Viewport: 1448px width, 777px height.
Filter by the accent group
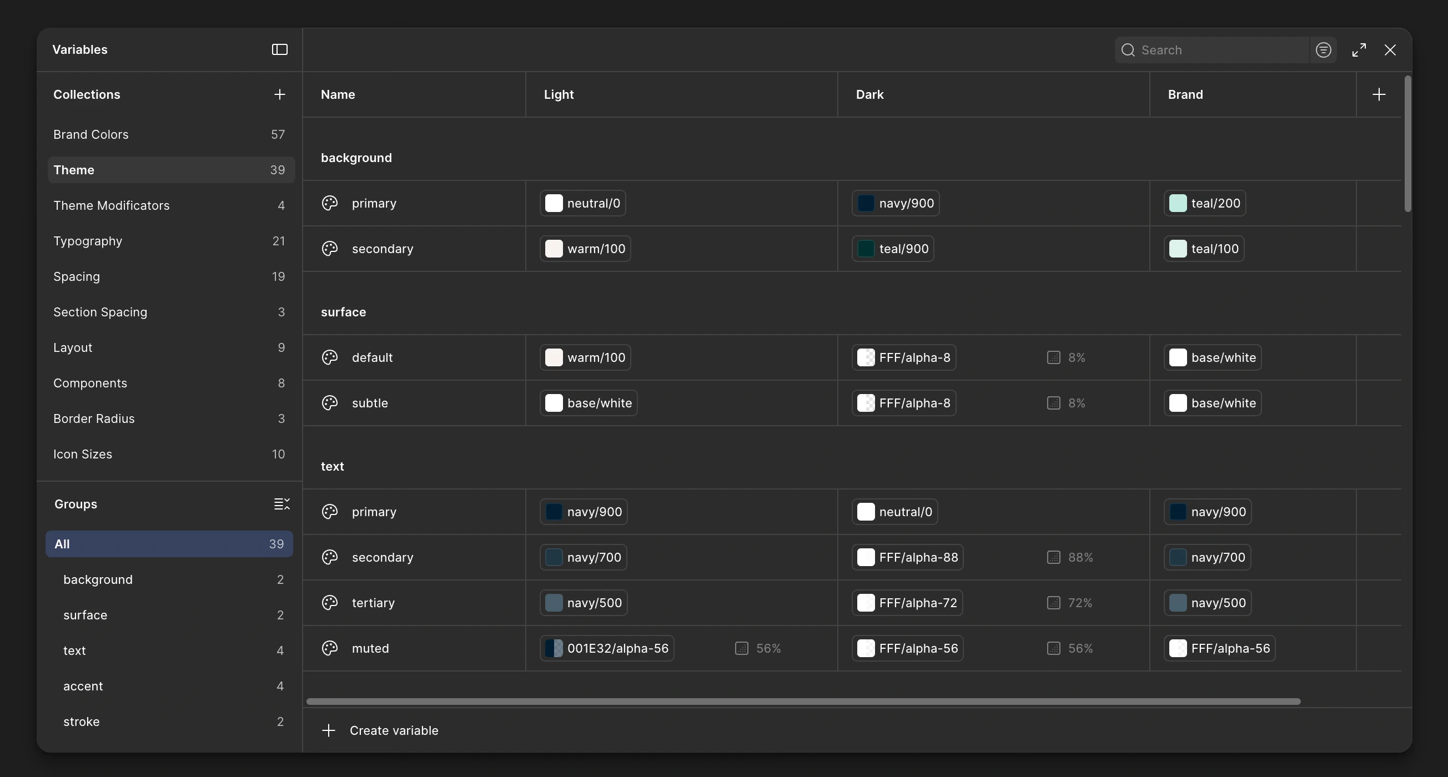click(x=169, y=686)
